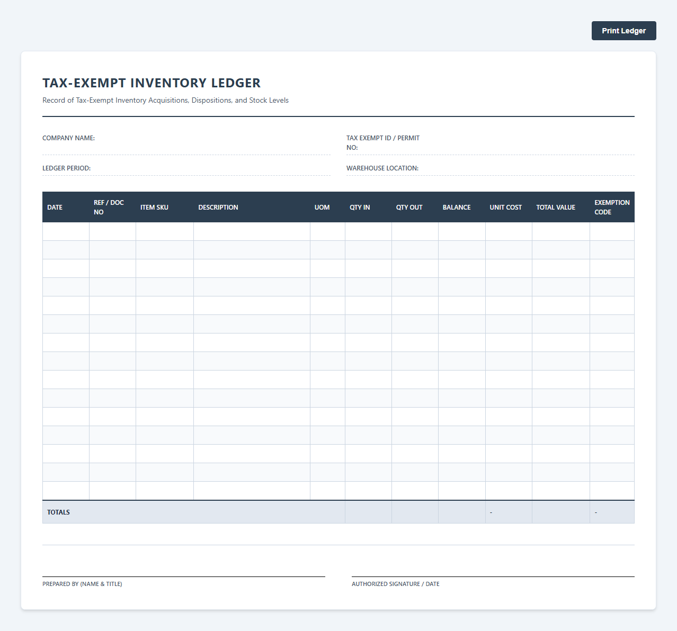Click the Print Ledger button
677x631 pixels.
[x=623, y=31]
